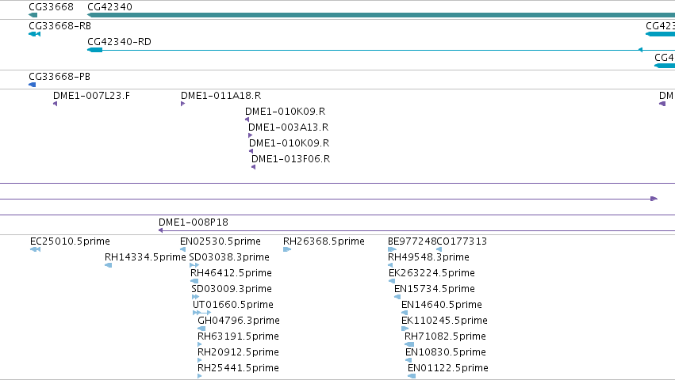Select the BE977248 label
This screenshot has width=675, height=380.
click(412, 241)
